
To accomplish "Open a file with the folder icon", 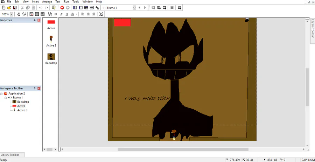I will pos(9,8).
